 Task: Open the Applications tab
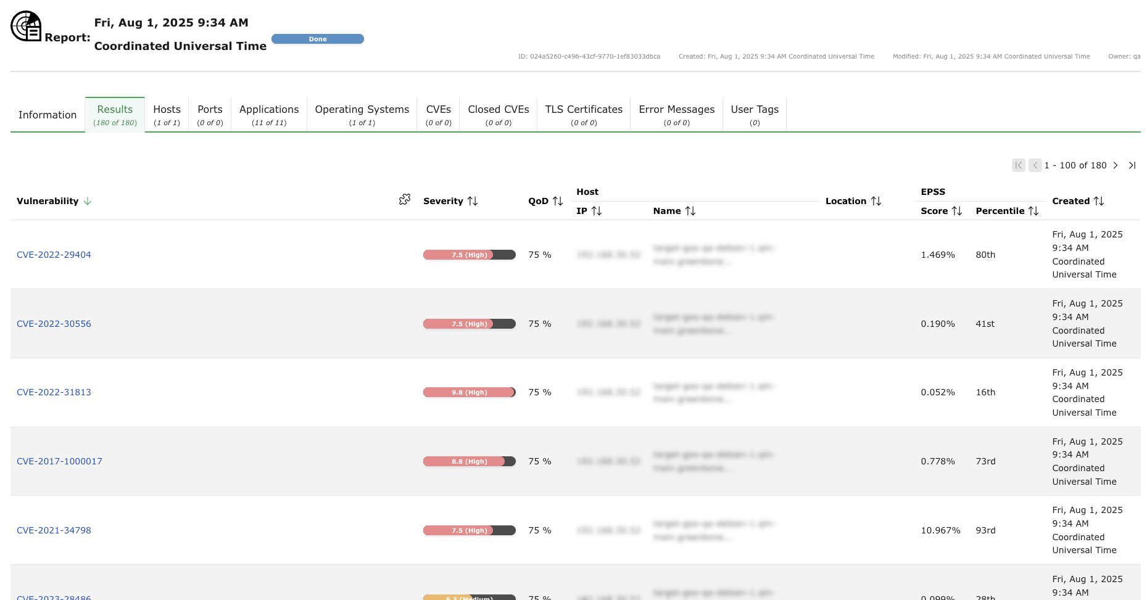(269, 115)
